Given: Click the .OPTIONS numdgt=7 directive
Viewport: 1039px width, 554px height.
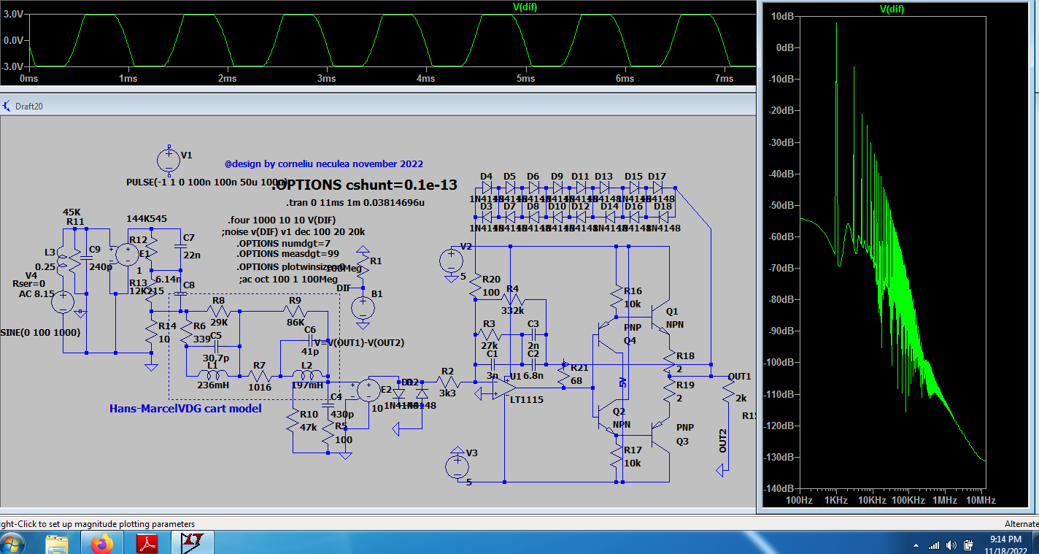Looking at the screenshot, I should 283,243.
